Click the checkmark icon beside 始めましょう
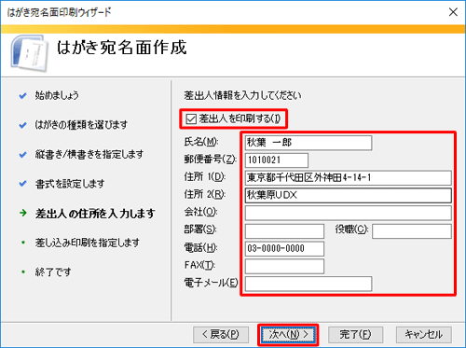The width and height of the screenshot is (466, 348). click(x=22, y=96)
